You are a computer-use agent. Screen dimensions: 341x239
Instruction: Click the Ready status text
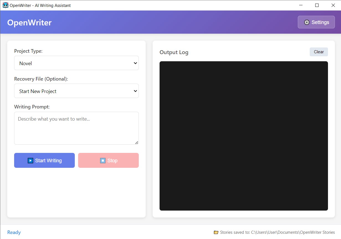pos(14,232)
